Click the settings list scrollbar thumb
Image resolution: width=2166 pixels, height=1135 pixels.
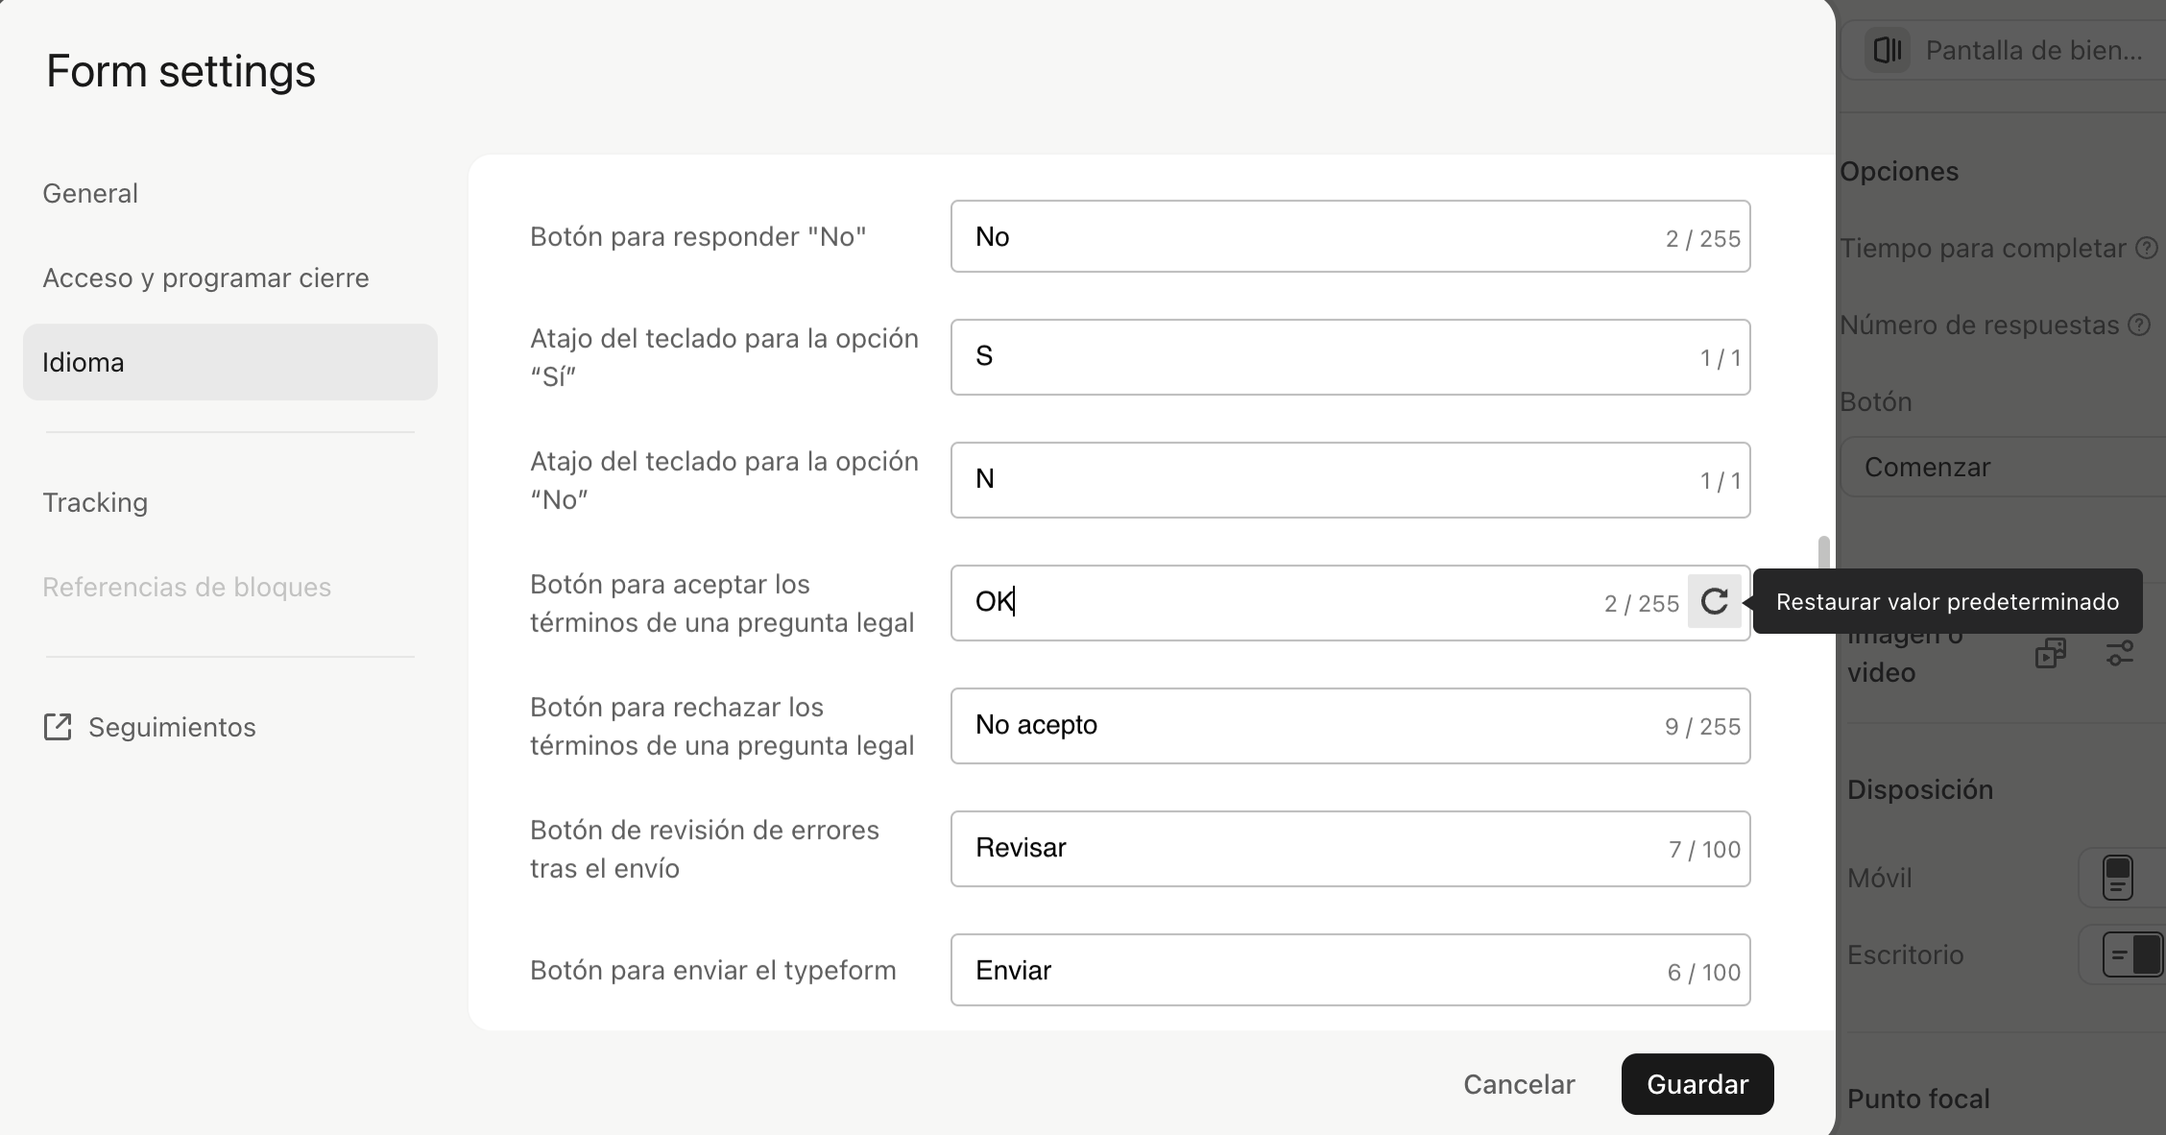click(x=1823, y=554)
